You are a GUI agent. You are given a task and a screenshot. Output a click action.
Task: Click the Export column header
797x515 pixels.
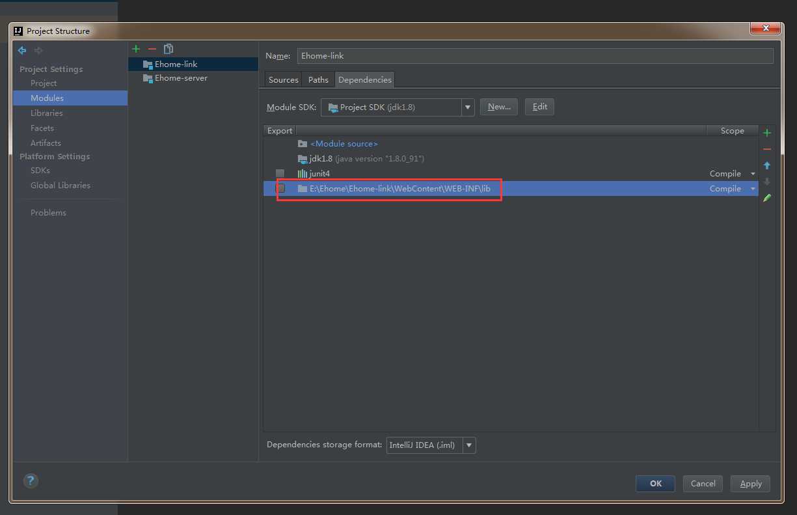click(x=280, y=131)
